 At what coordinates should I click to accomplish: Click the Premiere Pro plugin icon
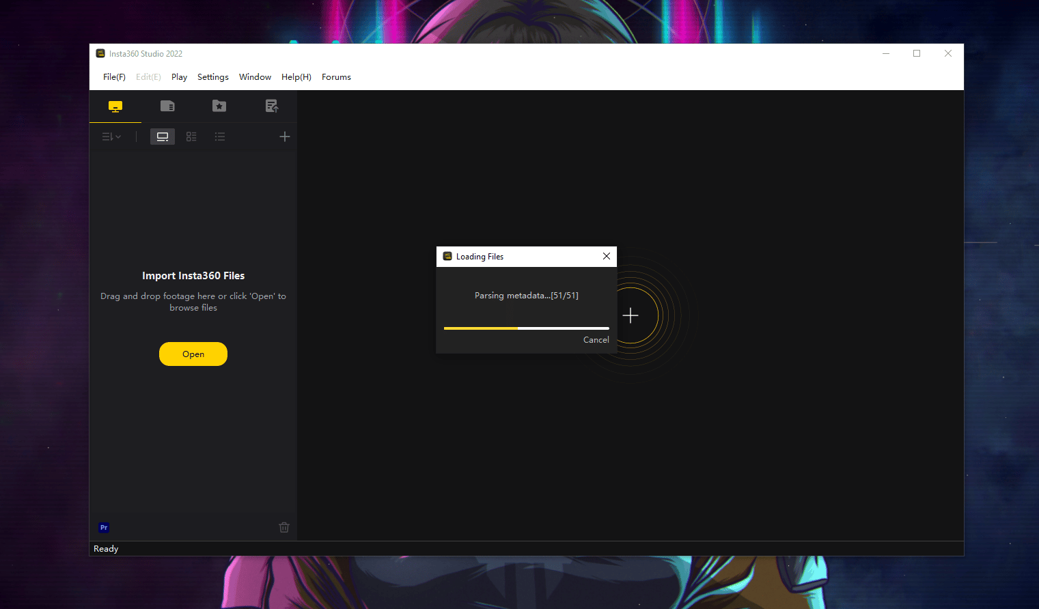(x=104, y=528)
